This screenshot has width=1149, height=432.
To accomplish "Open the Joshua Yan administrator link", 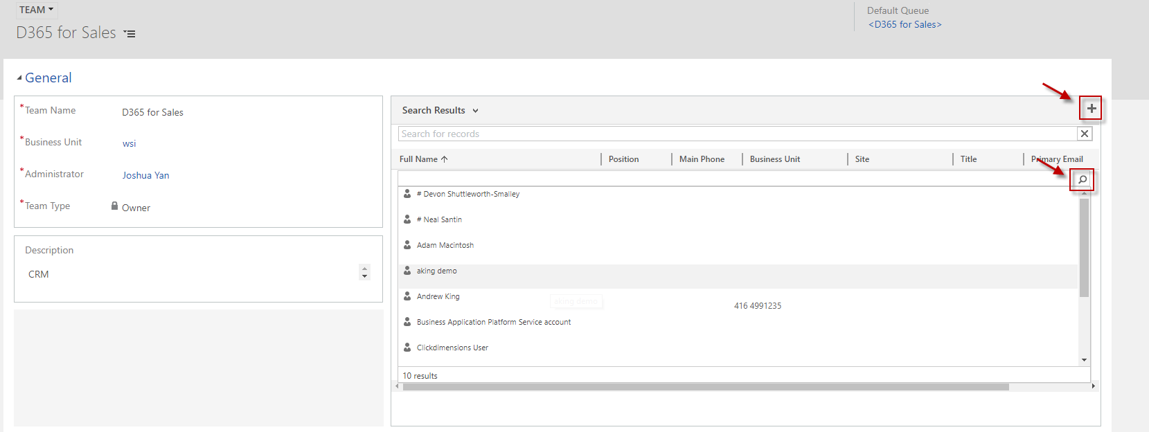I will click(146, 176).
